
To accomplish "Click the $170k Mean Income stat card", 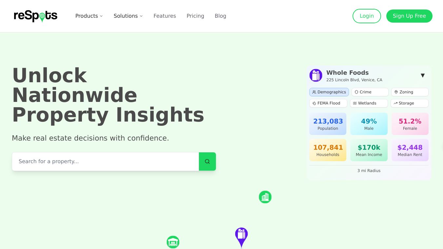I will coord(369,150).
